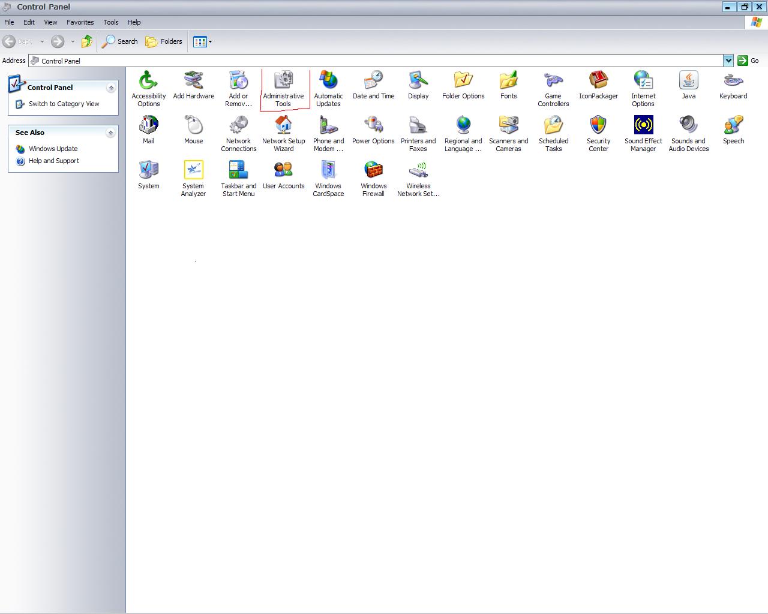768x614 pixels.
Task: Go up one folder level
Action: coord(87,41)
